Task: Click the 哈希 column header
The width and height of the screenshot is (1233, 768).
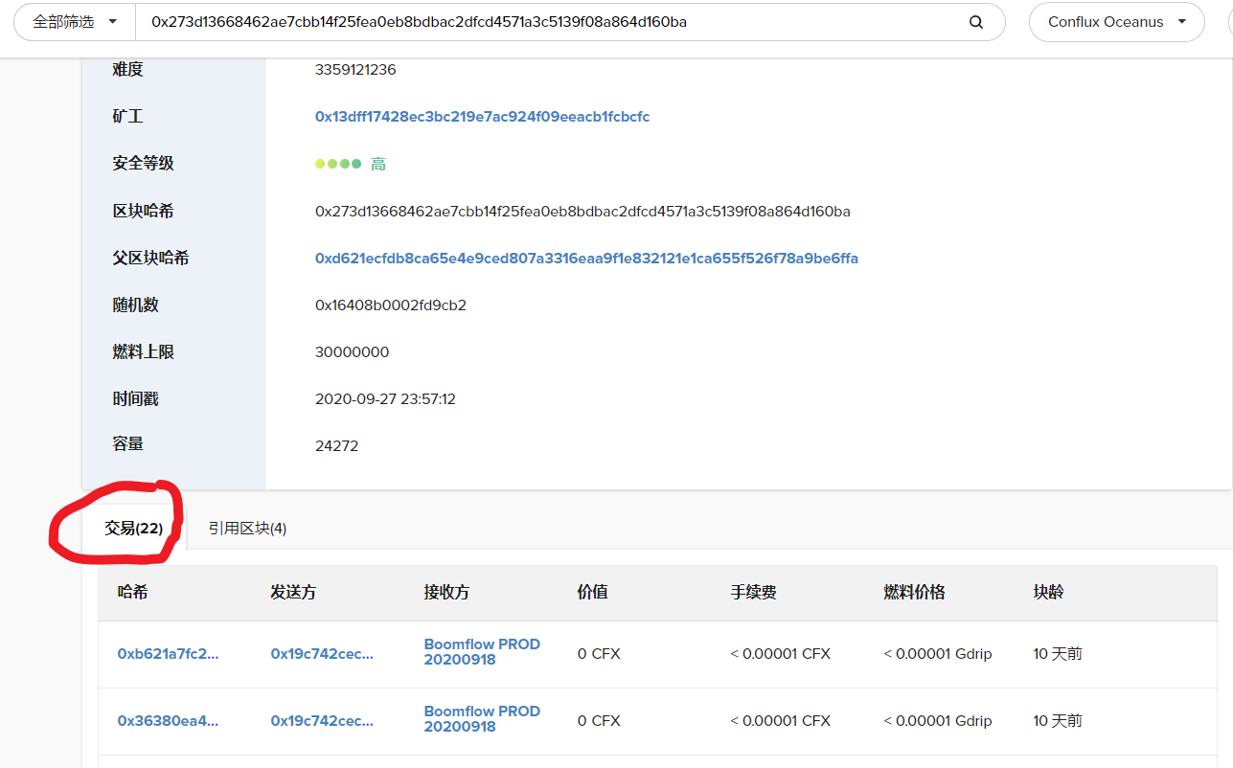Action: tap(133, 593)
